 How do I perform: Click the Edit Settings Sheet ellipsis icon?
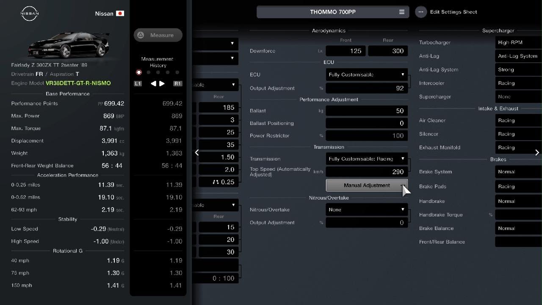420,12
